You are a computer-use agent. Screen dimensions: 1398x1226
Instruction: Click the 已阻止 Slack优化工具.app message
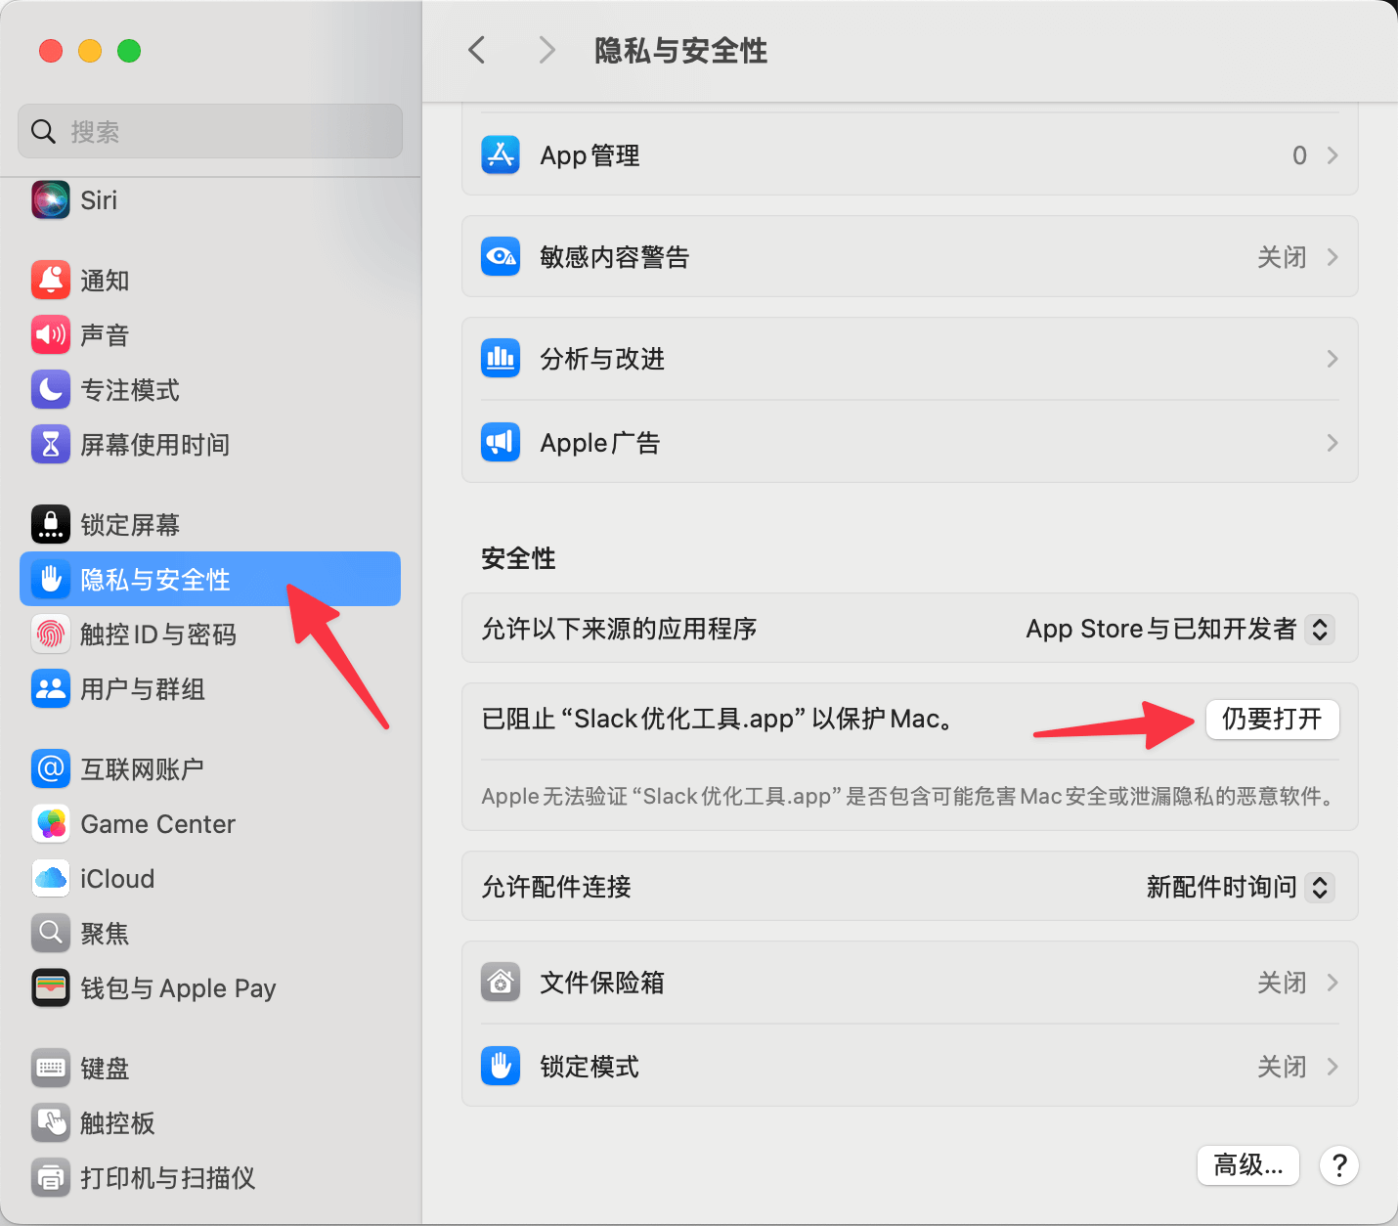click(x=719, y=719)
